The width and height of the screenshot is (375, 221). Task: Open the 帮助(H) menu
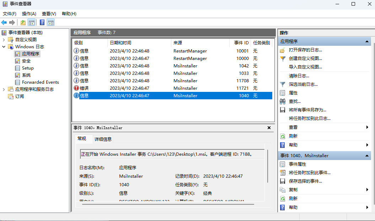(69, 14)
